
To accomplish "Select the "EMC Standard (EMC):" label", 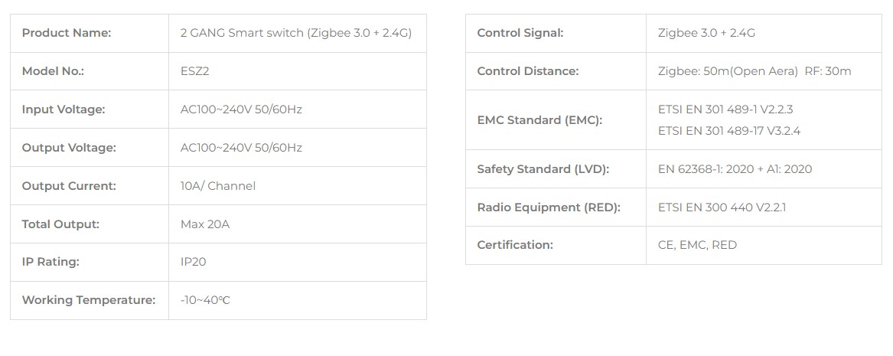I will pos(539,120).
